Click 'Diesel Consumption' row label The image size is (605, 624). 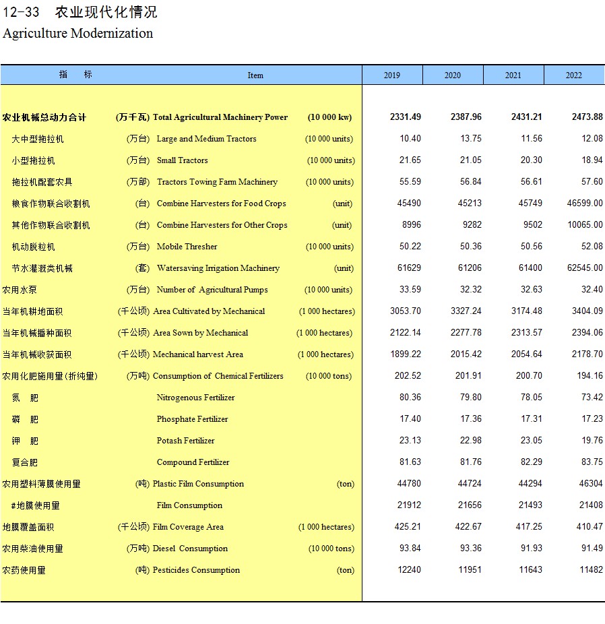191,549
